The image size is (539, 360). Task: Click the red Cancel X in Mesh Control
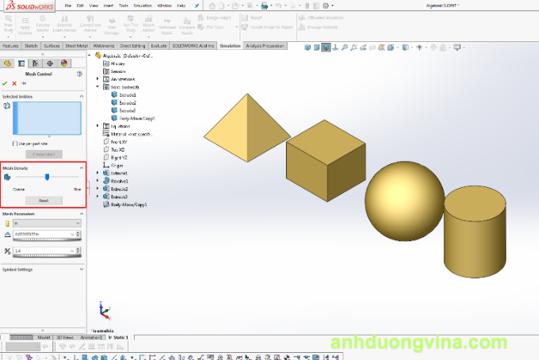[14, 82]
